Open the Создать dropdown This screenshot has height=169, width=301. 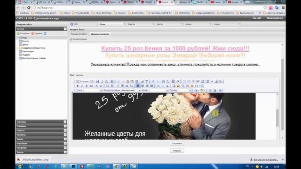click(23, 33)
